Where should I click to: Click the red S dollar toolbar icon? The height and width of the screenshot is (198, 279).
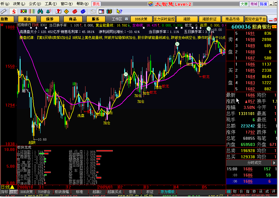[14, 11]
